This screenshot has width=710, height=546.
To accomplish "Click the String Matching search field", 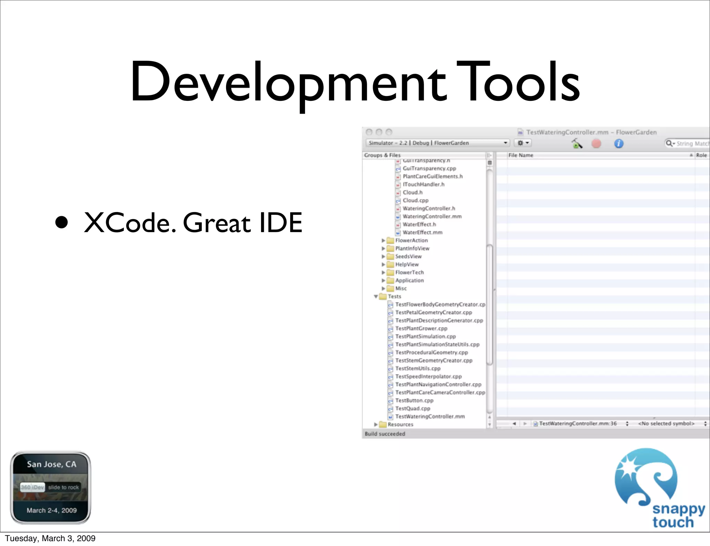I will pos(692,143).
